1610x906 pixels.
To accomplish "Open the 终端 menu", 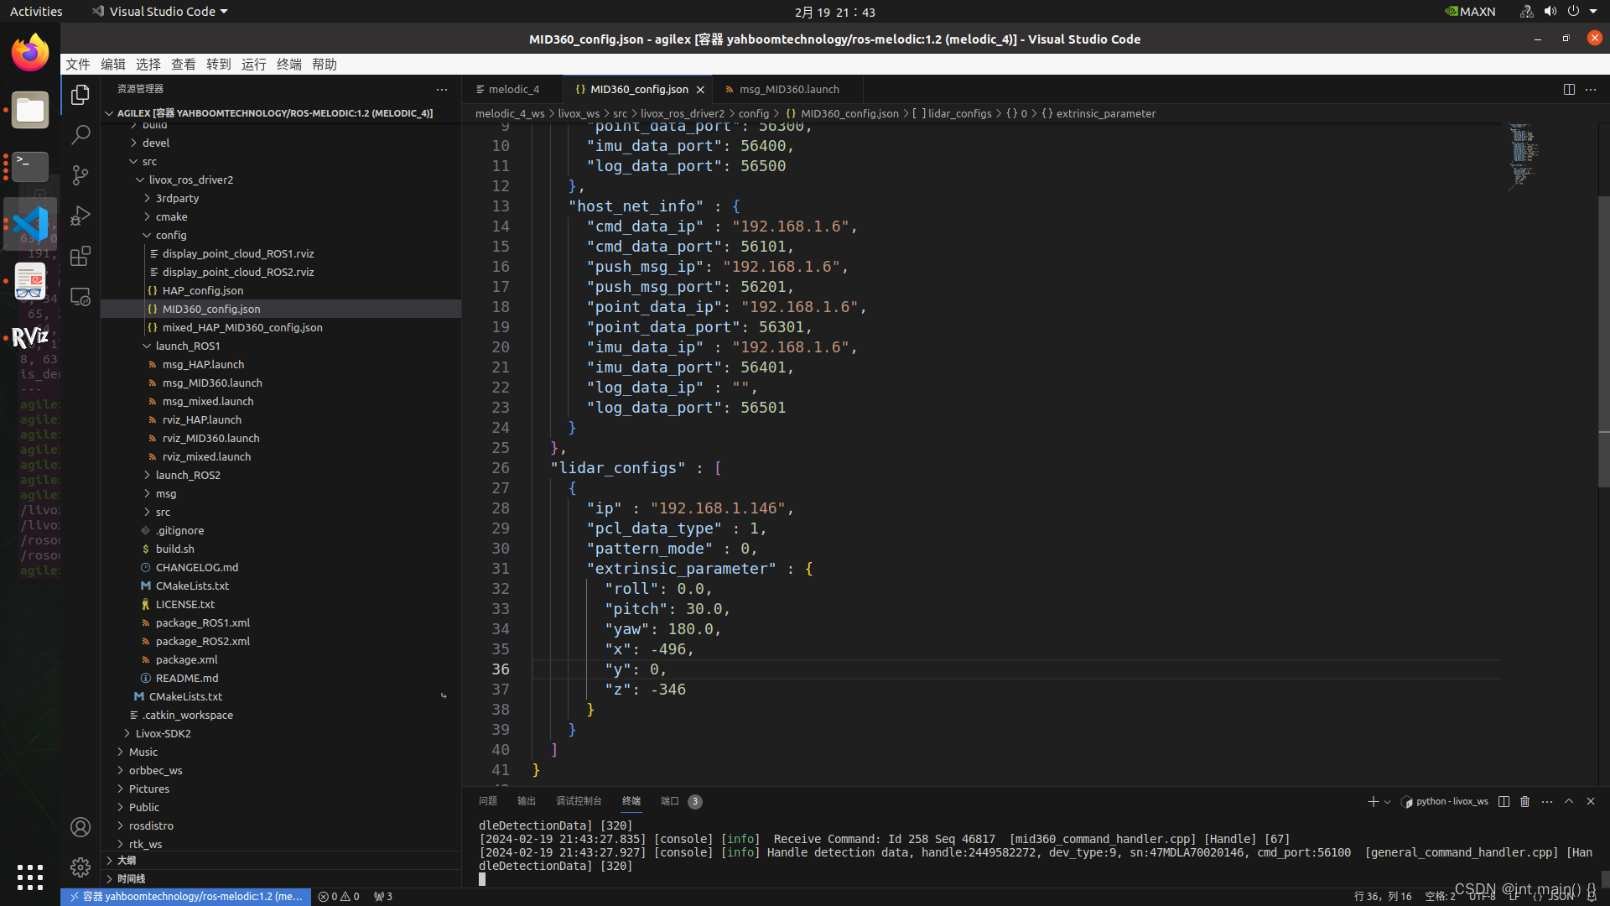I will pyautogui.click(x=289, y=65).
